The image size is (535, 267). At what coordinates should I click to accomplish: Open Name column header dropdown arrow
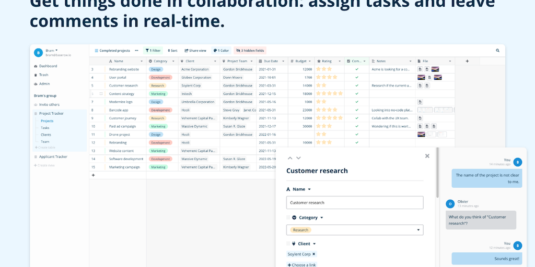tap(142, 61)
